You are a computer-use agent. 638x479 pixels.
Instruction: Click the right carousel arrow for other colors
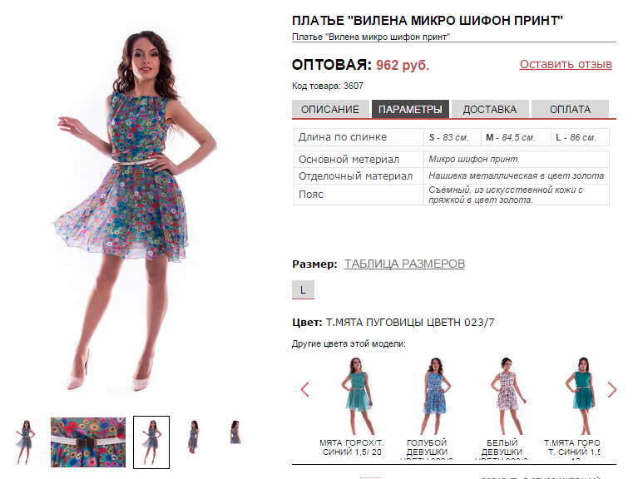tap(611, 389)
